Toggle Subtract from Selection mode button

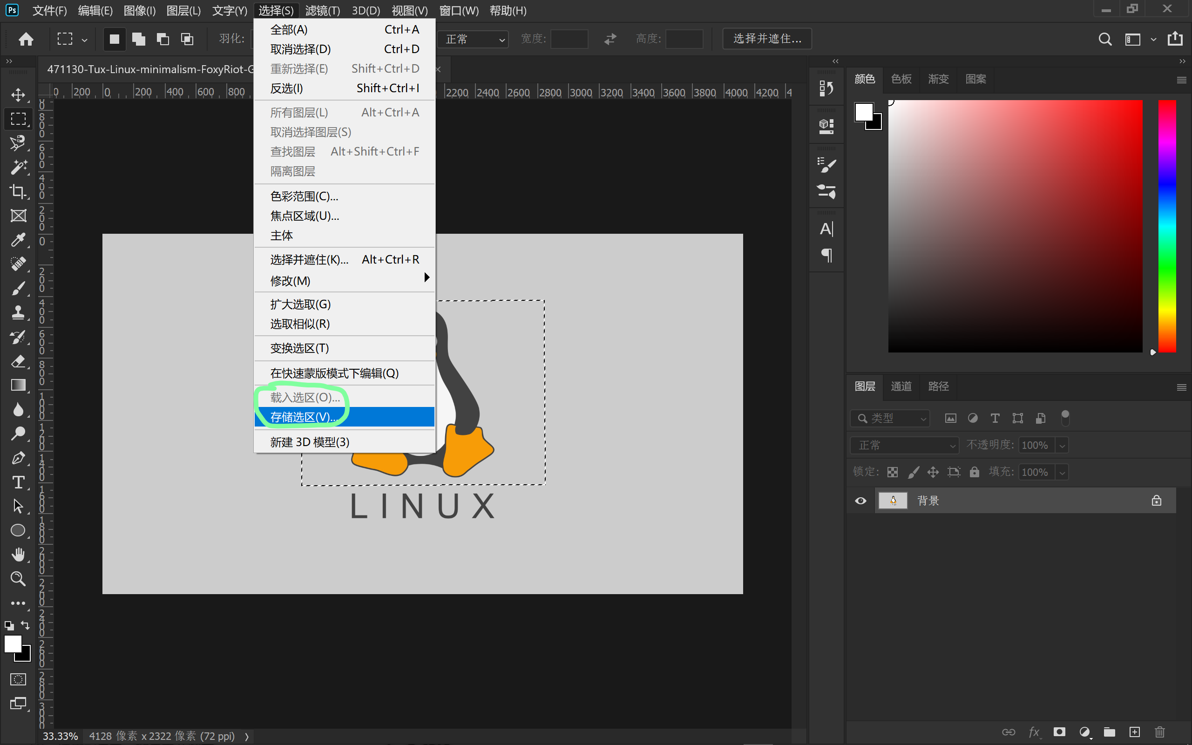(x=163, y=39)
